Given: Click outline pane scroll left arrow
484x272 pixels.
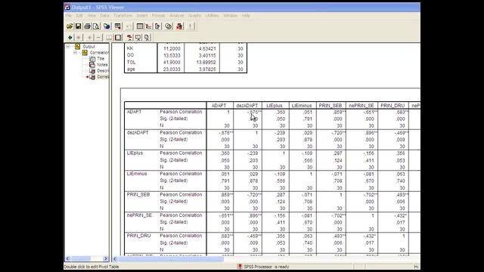Looking at the screenshot, I should (x=68, y=258).
